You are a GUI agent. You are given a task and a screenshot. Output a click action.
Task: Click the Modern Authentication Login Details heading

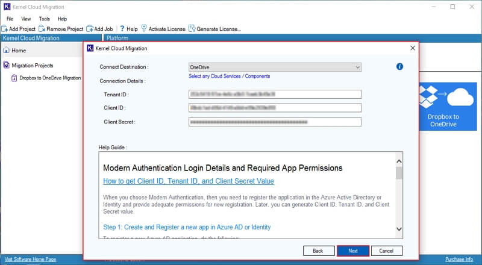pyautogui.click(x=222, y=168)
